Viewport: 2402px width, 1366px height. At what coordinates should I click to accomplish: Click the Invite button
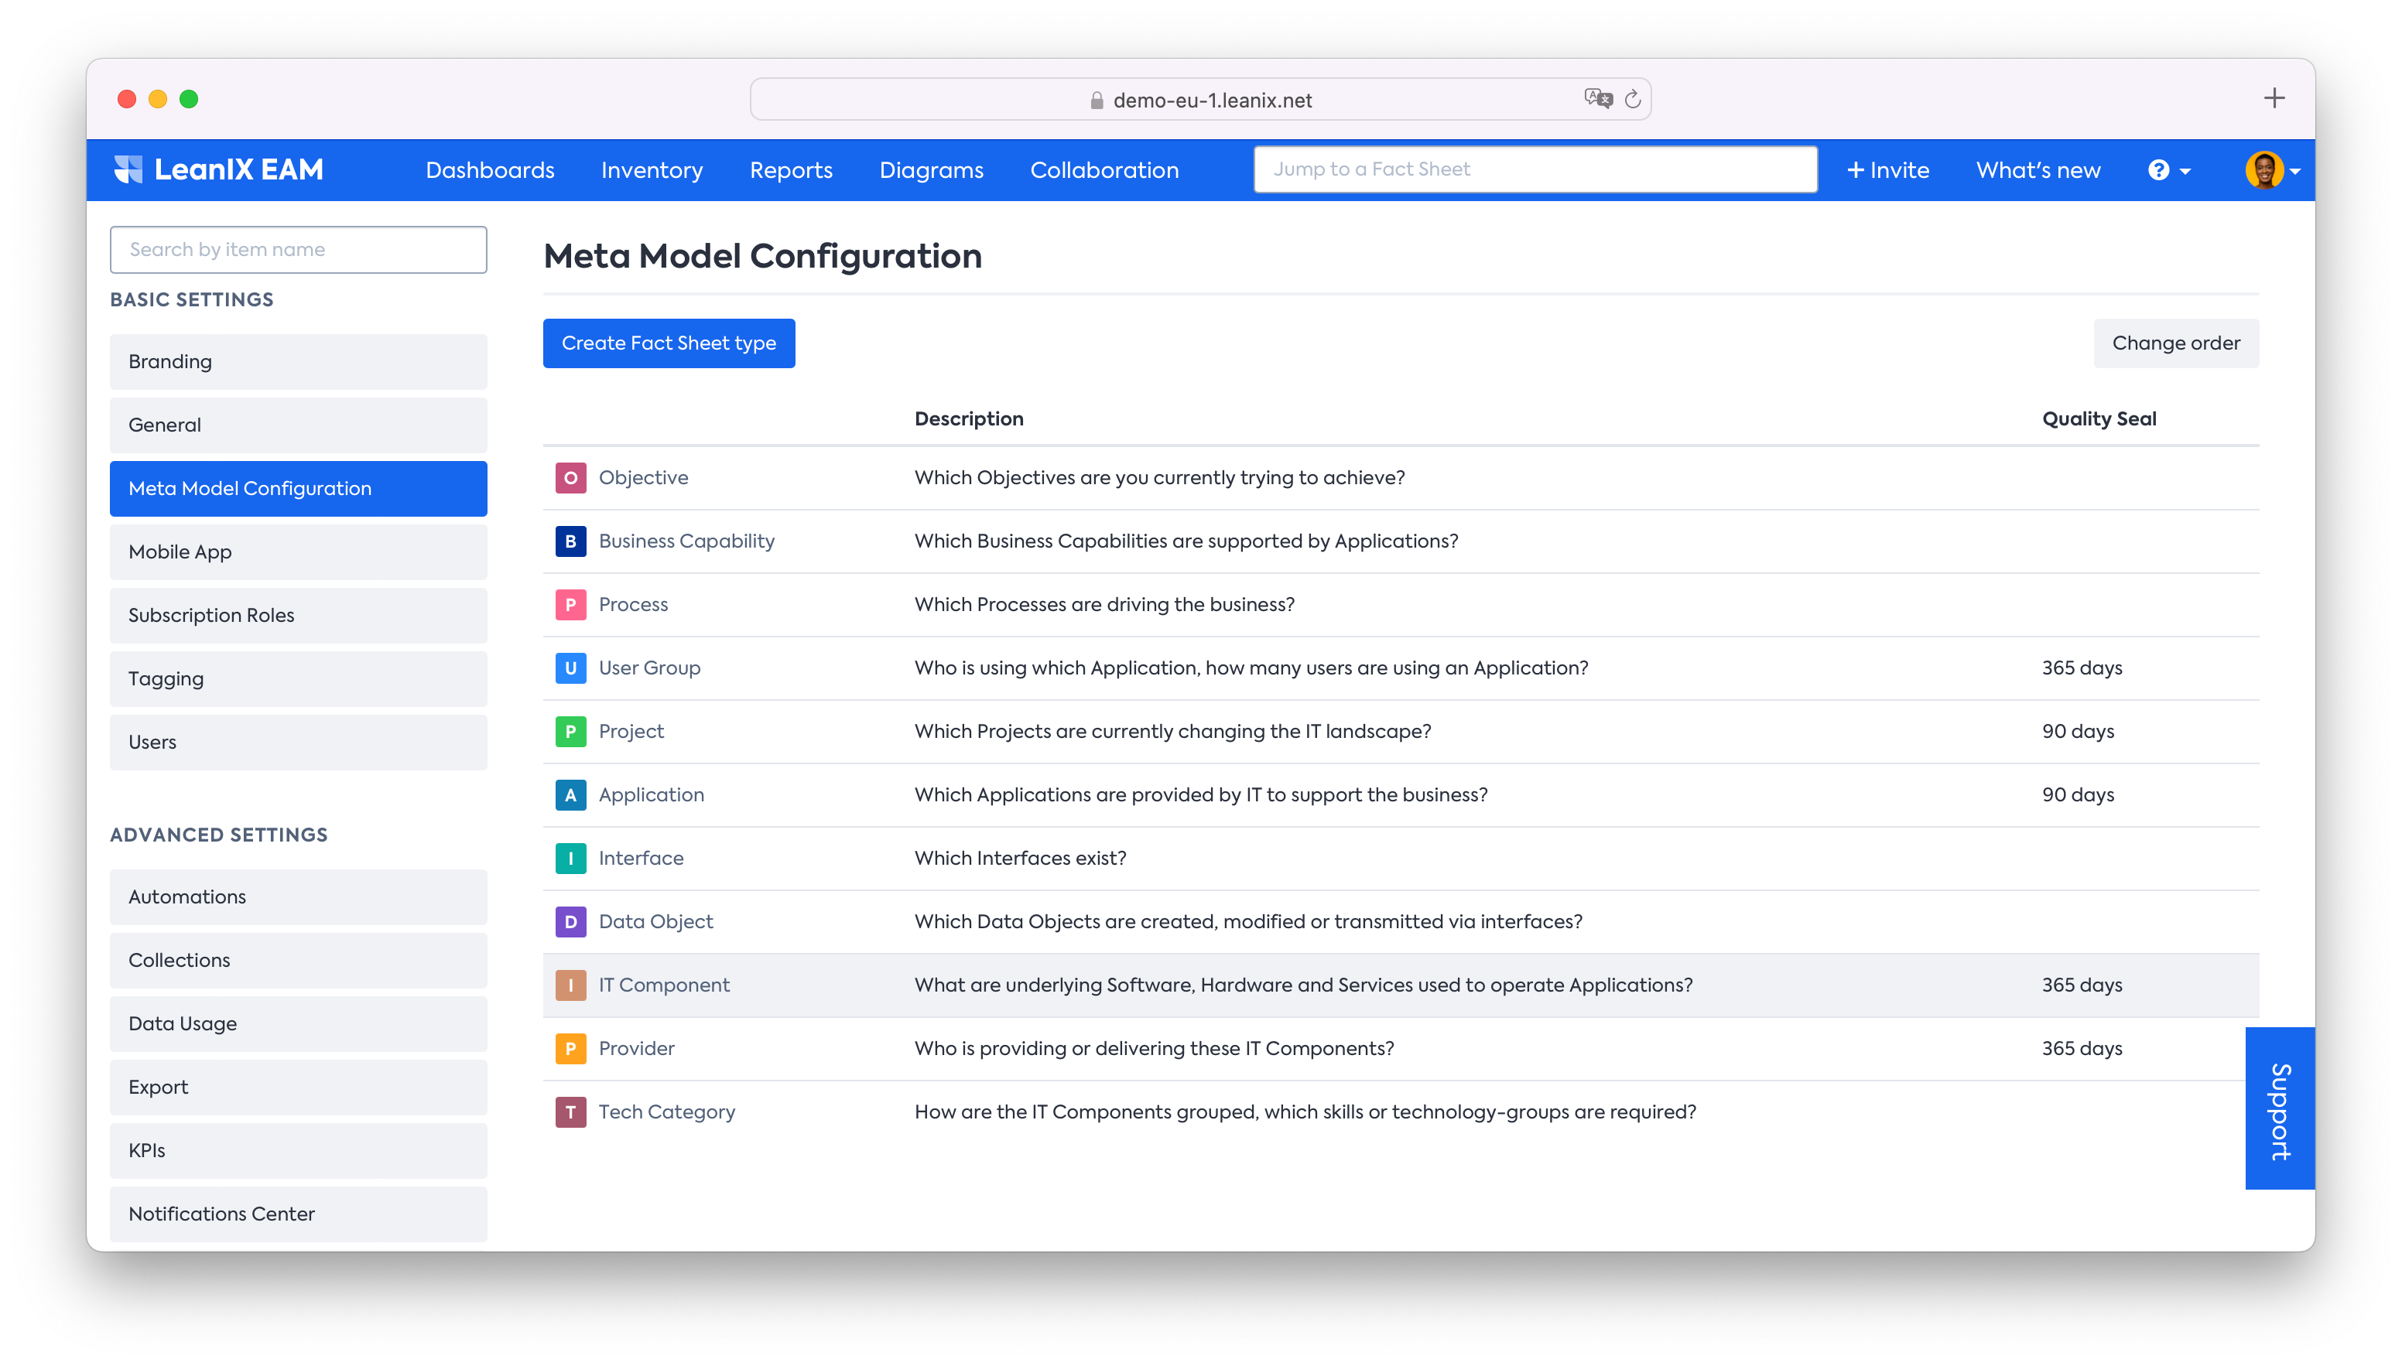(1888, 170)
